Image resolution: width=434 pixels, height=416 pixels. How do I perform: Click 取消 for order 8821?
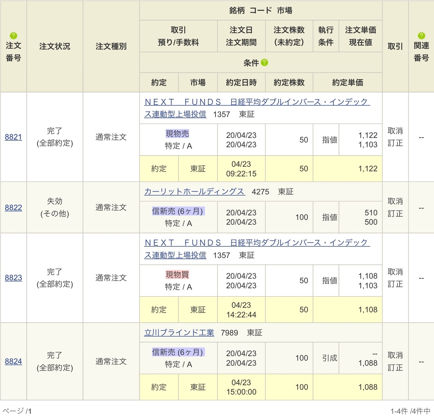tap(395, 131)
